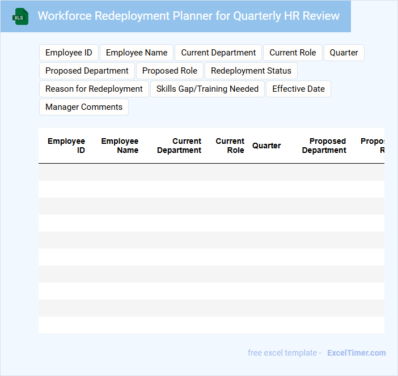This screenshot has width=398, height=376.
Task: Click the Quarter tag button
Action: click(x=344, y=53)
